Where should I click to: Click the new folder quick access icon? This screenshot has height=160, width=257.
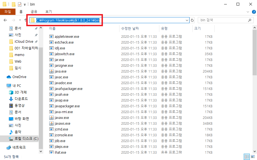pos(14,4)
